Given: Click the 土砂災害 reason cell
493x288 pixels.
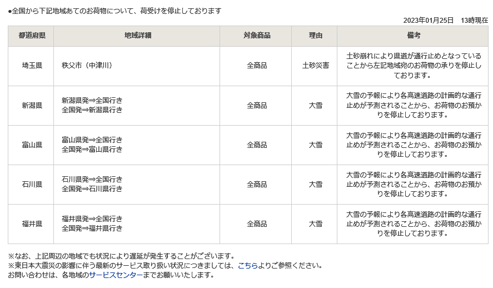Looking at the screenshot, I should pyautogui.click(x=315, y=66).
